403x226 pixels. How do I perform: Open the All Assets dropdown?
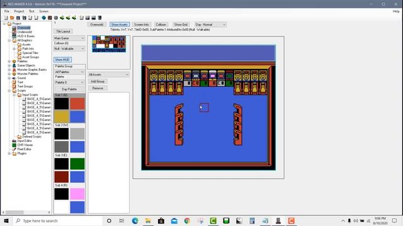[x=108, y=75]
